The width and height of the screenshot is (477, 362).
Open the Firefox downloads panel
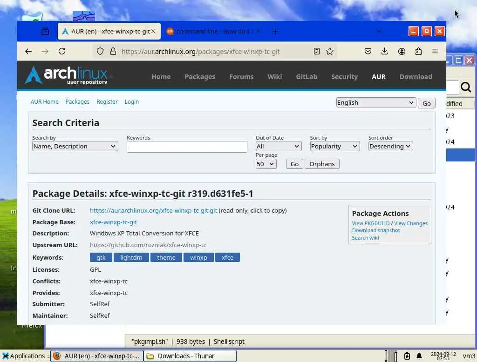point(384,51)
